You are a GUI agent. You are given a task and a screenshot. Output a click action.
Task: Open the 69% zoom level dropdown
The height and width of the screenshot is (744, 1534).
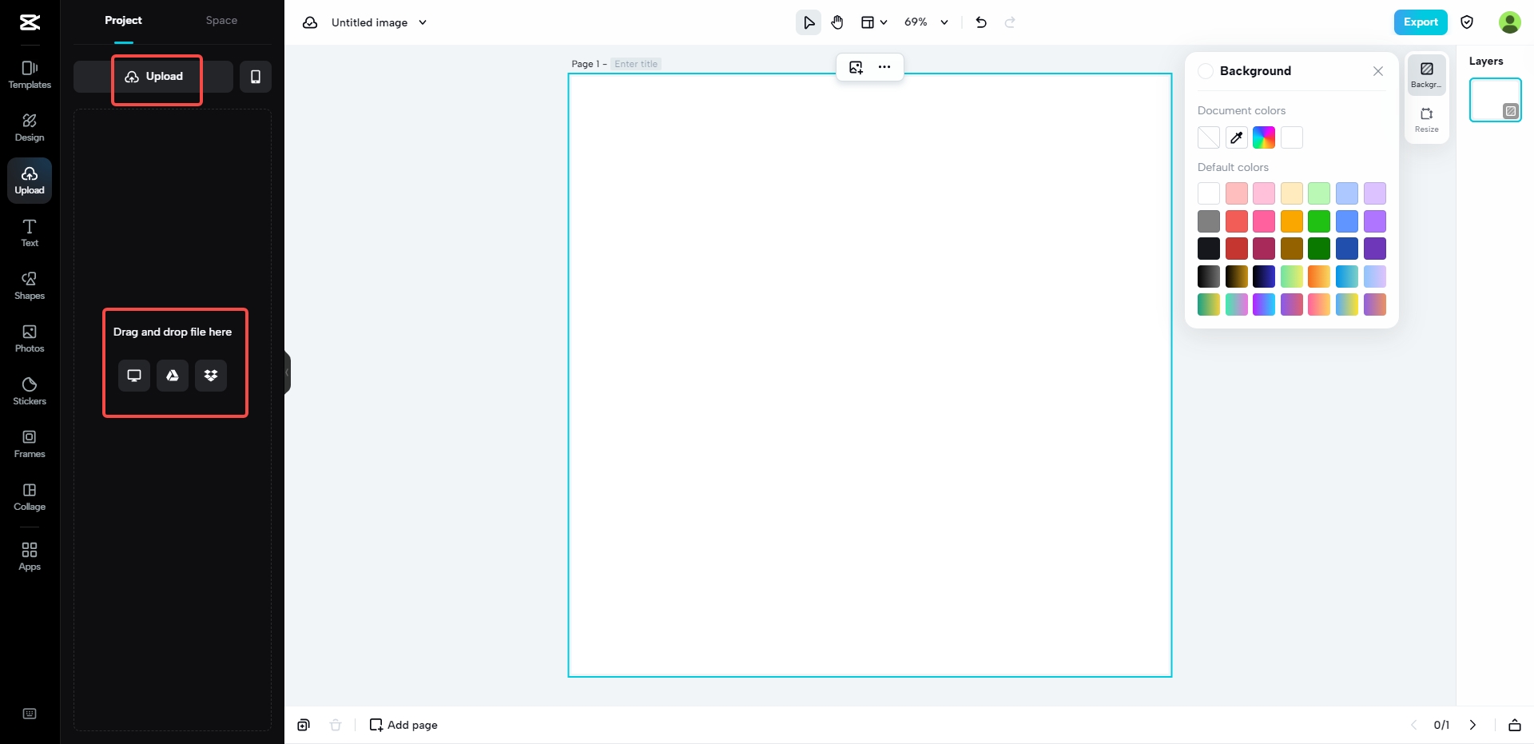(x=926, y=22)
